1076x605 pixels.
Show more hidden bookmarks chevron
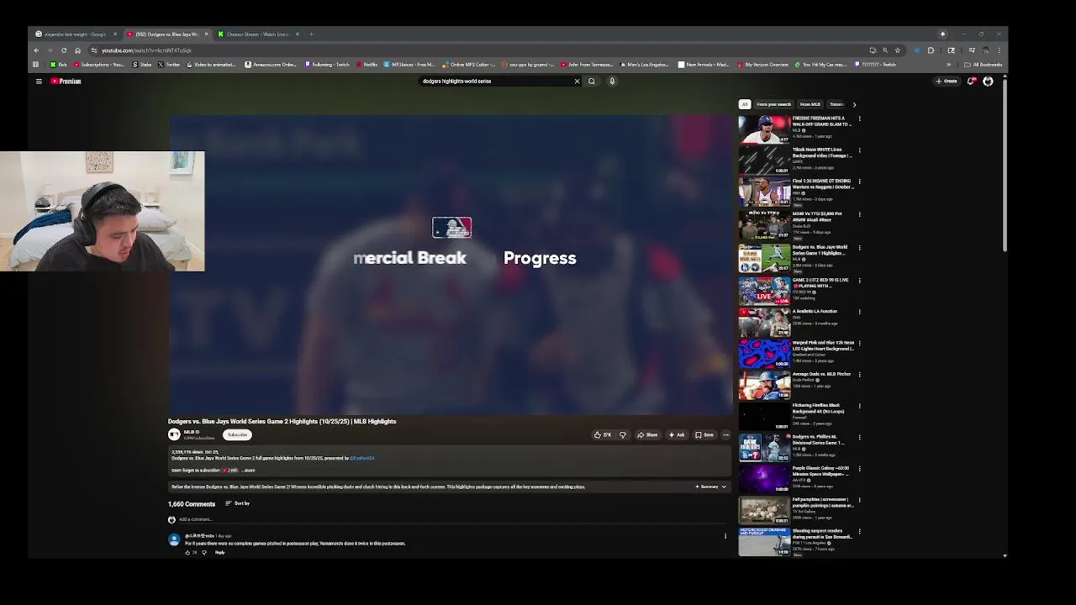coord(949,65)
